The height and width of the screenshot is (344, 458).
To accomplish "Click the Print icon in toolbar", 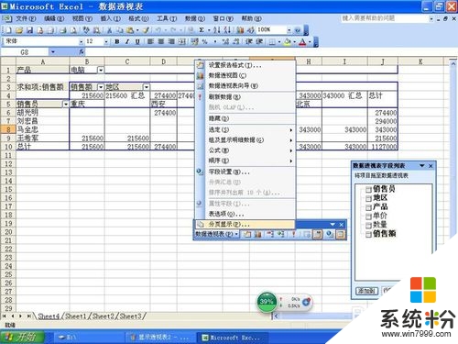I will 63,30.
